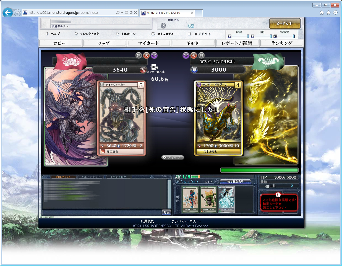This screenshot has height=266, width=342.
Task: Click the search magnifier in address bar
Action: coord(118,12)
